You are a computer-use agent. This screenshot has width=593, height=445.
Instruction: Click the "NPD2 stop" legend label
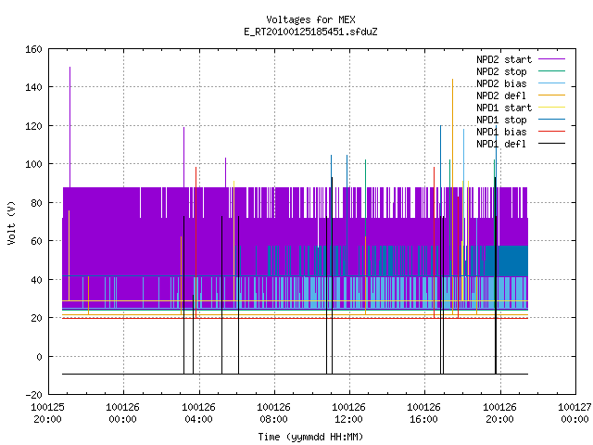[x=501, y=71]
